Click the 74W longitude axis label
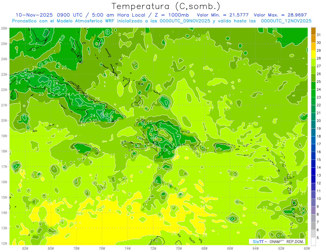 [x=127, y=248]
